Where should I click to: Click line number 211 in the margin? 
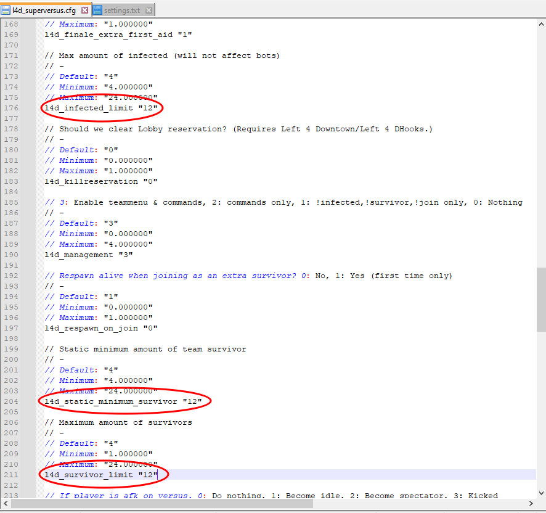click(11, 475)
